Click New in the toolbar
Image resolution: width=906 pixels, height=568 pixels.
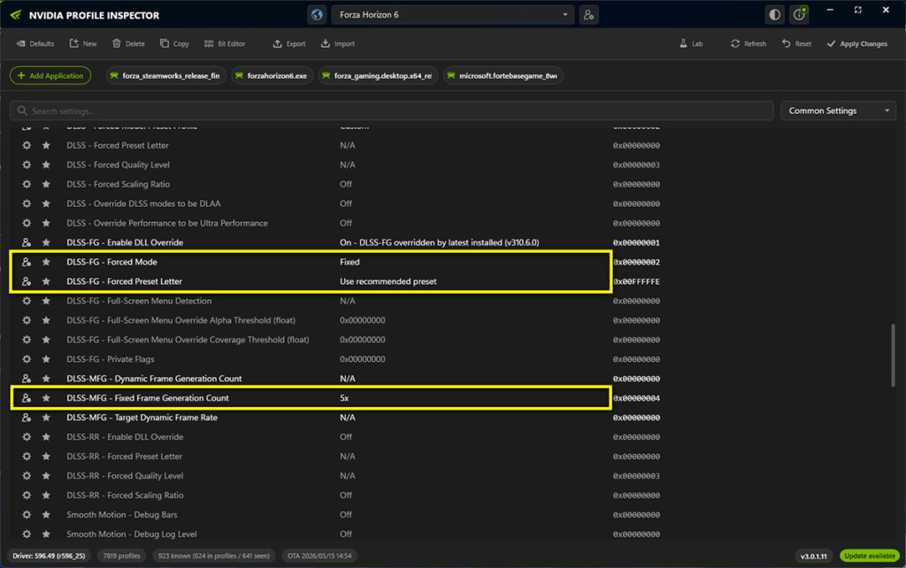coord(82,44)
